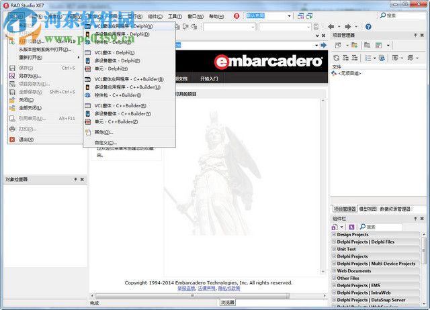Screen dimensions: 430x310
Task: Open the 组件(C) menu
Action: click(155, 16)
